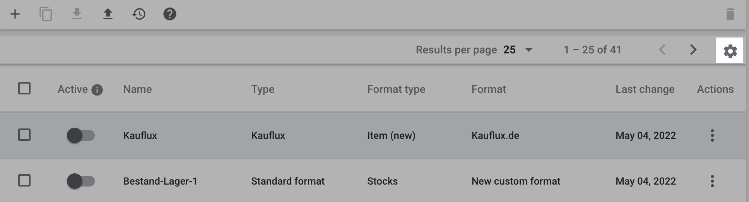Click the download icon in toolbar
749x202 pixels.
(77, 14)
